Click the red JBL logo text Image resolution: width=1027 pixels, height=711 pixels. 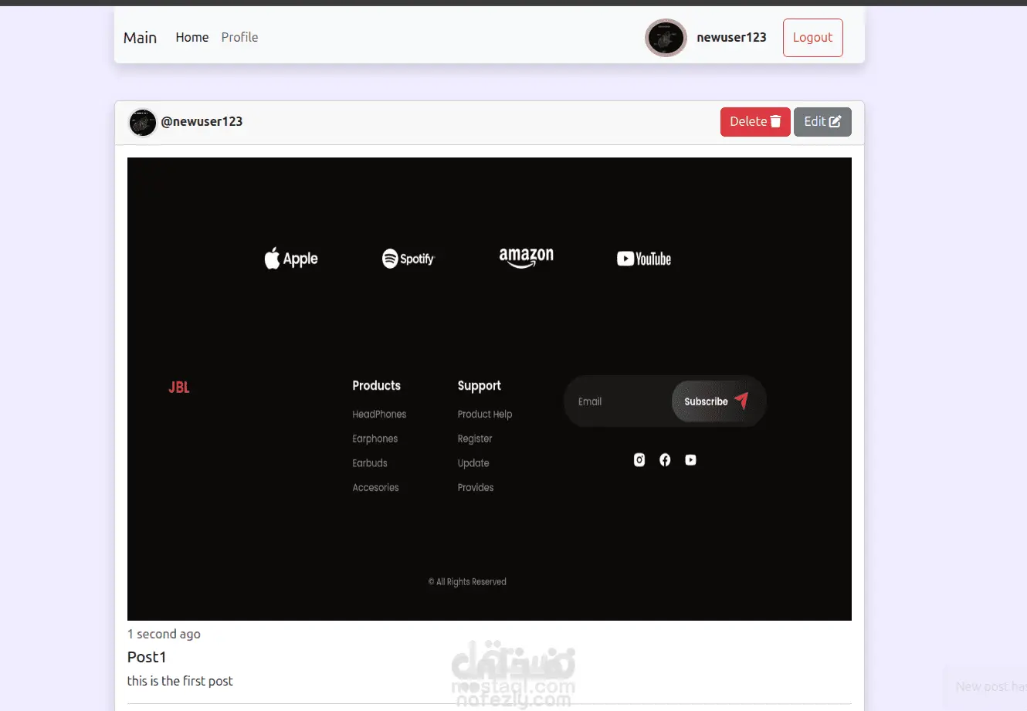coord(179,388)
